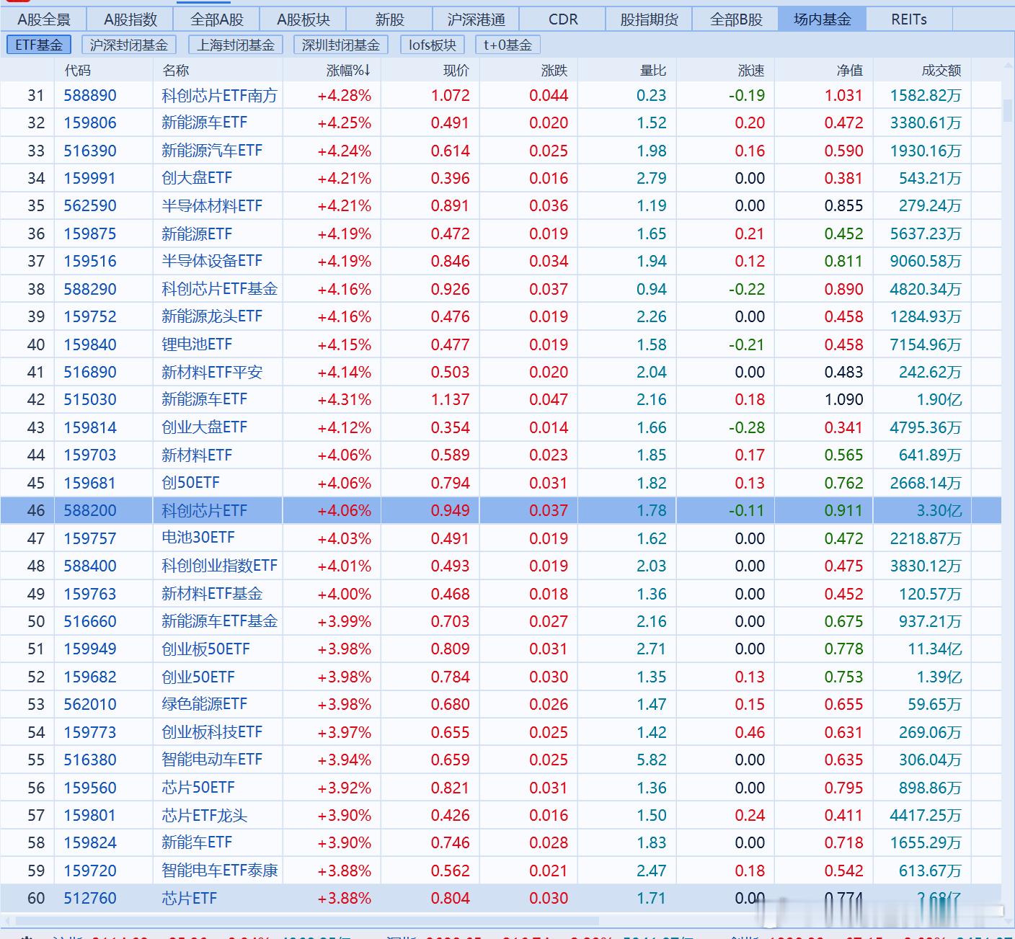Click 新能源汽车ETF name

(212, 151)
